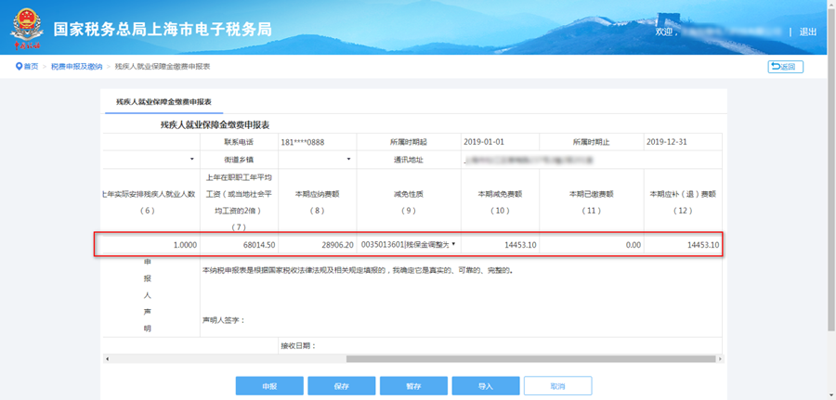Click the 首页 location pin icon
Screen dimensions: 836x400
pos(19,67)
